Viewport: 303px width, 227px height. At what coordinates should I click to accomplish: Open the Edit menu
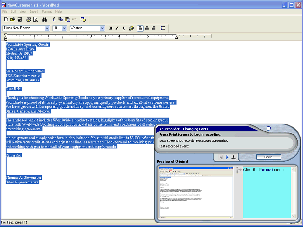click(x=13, y=11)
